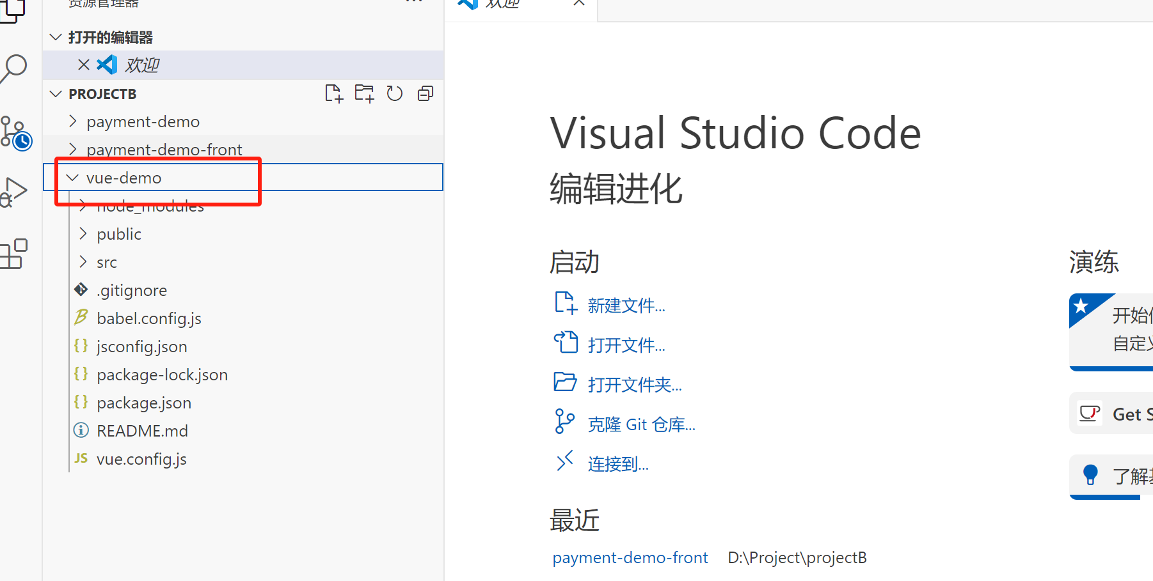The height and width of the screenshot is (581, 1153).
Task: Click the 新建文件... link
Action: (626, 306)
